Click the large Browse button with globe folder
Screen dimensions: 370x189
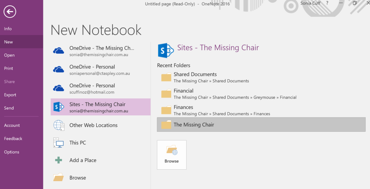tap(172, 155)
